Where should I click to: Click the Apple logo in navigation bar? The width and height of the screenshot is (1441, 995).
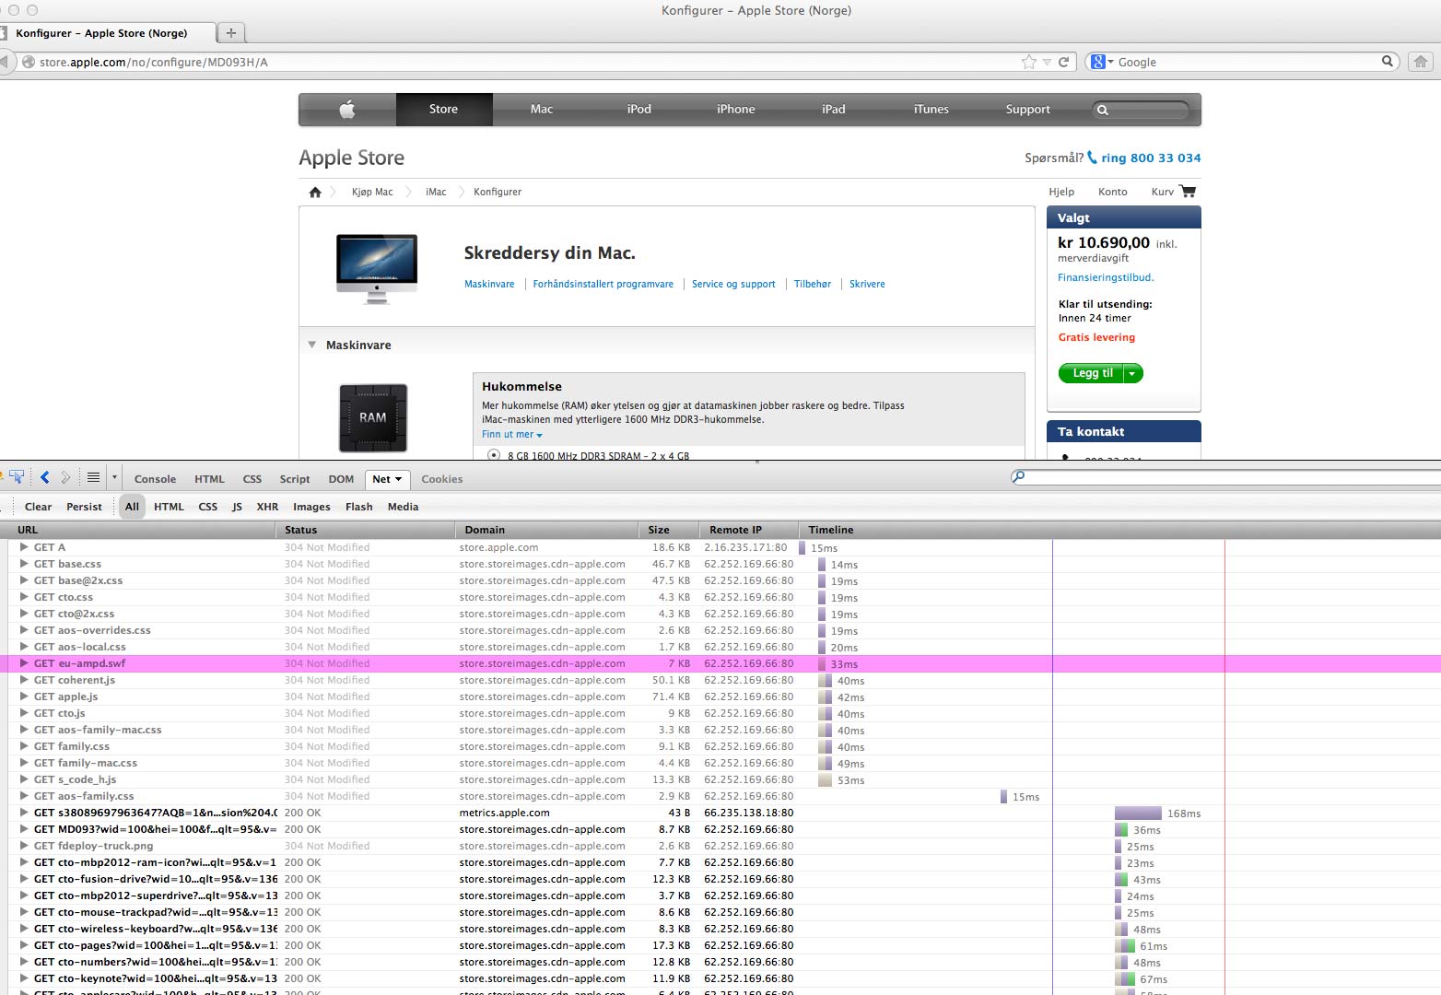[x=347, y=109]
